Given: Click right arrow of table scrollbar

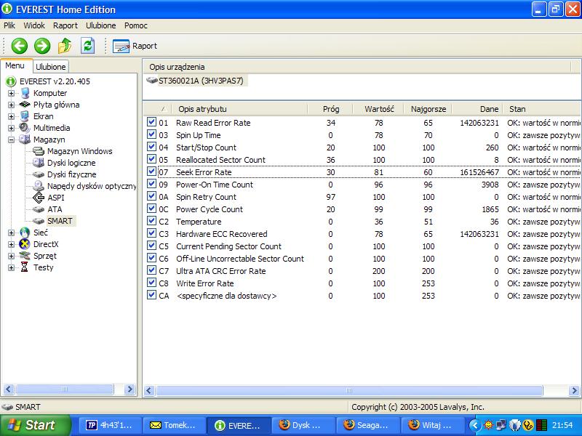Looking at the screenshot, I should (574, 390).
